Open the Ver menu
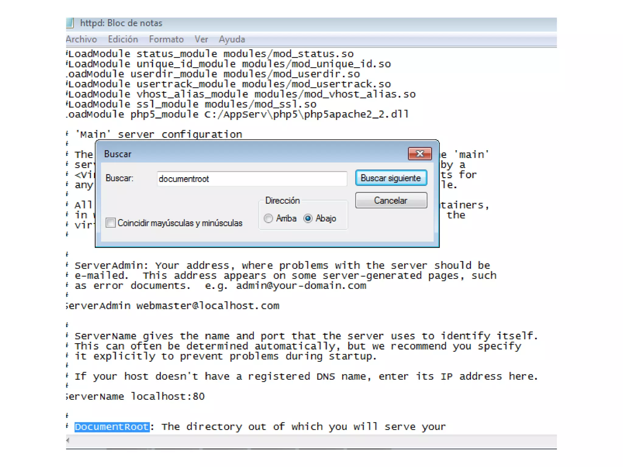The image size is (623, 467). (x=201, y=39)
